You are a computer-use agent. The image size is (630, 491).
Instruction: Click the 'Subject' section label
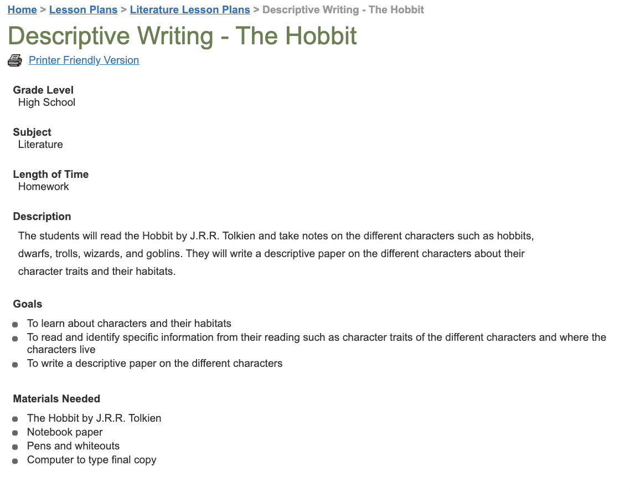[32, 132]
